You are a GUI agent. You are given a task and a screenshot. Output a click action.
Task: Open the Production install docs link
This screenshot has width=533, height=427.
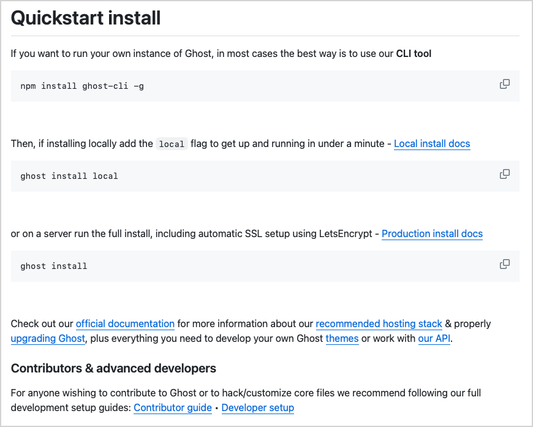click(432, 234)
